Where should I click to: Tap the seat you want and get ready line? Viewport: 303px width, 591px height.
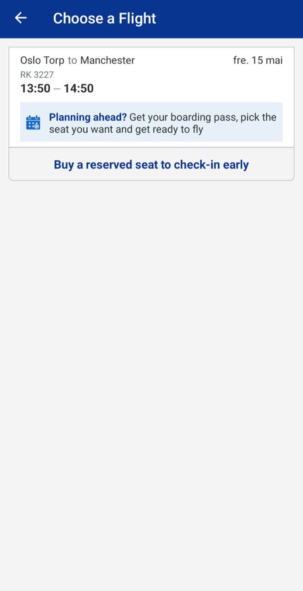tap(126, 129)
